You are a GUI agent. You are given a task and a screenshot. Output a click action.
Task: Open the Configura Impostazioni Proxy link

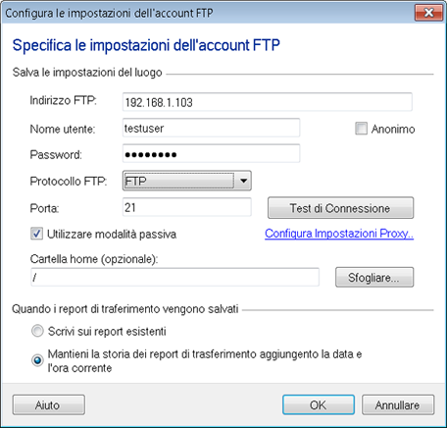(x=339, y=234)
